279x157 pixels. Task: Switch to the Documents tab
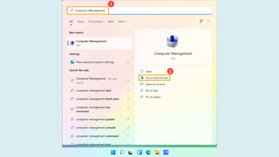coord(96,22)
